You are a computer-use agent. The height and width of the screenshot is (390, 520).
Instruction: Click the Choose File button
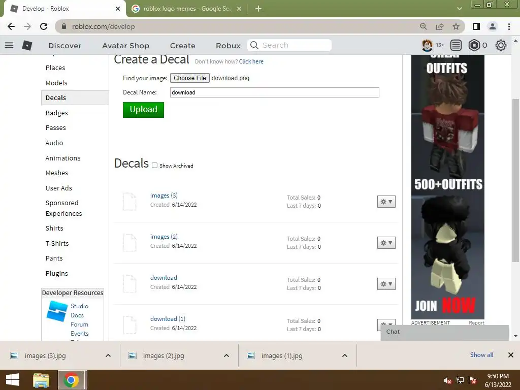click(190, 78)
